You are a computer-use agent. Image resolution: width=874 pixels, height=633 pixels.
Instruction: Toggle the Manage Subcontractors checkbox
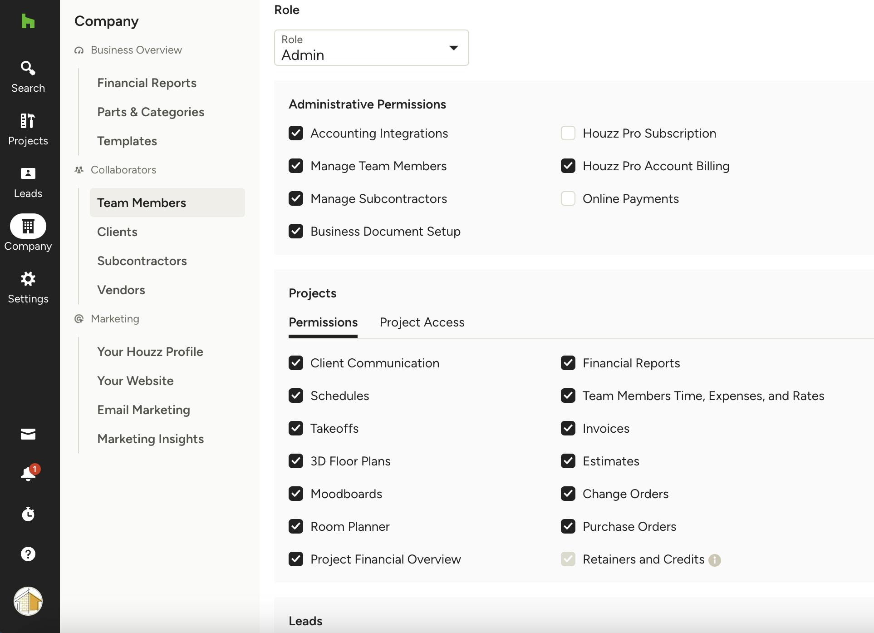(296, 198)
